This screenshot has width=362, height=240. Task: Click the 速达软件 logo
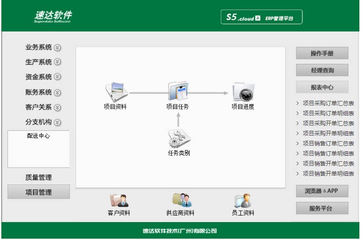point(53,16)
